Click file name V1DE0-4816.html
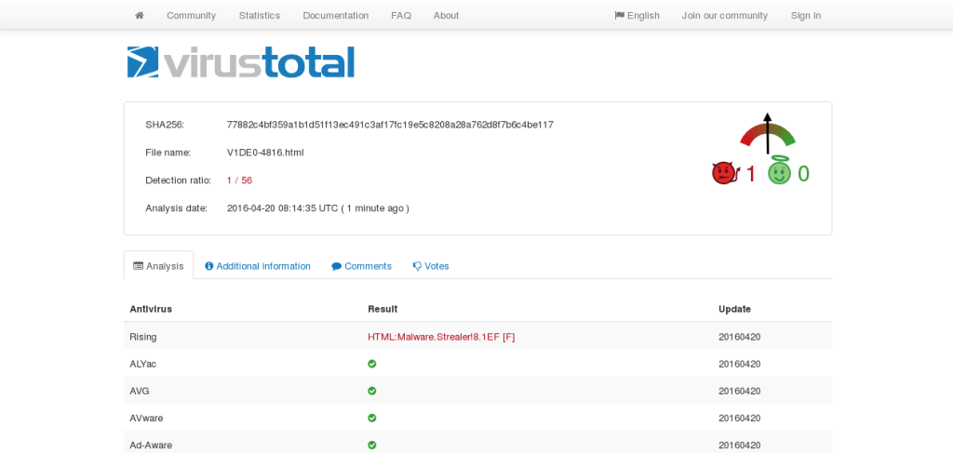 [x=265, y=153]
